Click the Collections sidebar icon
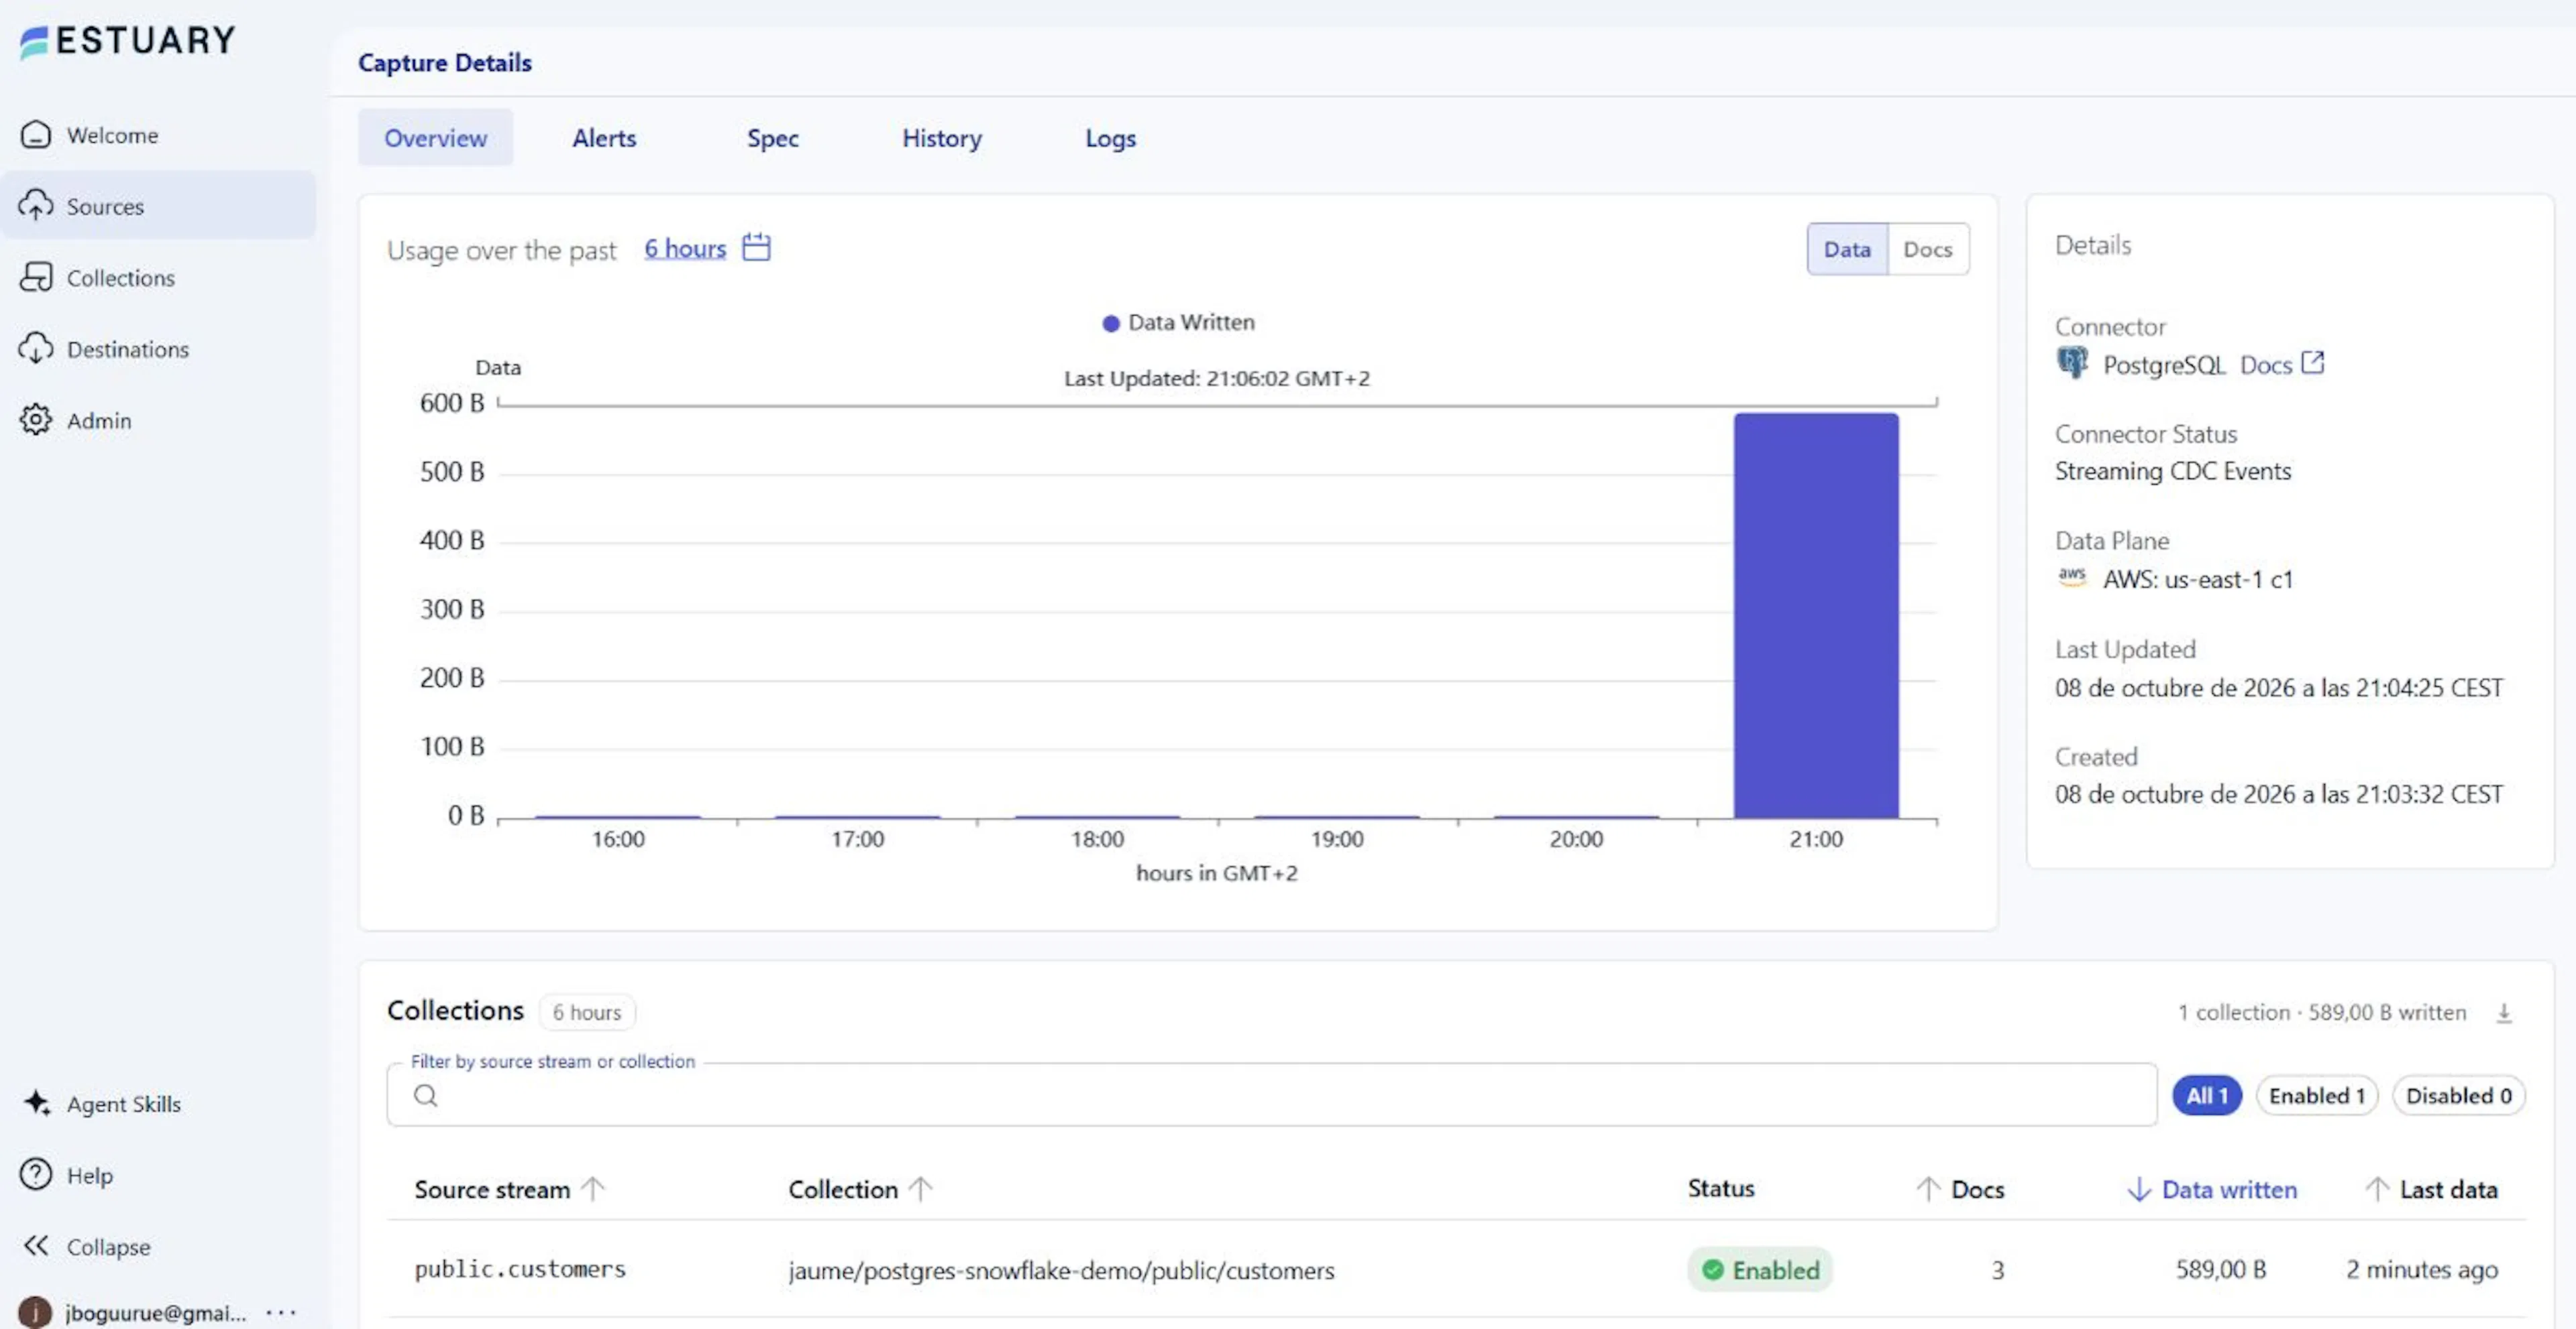This screenshot has width=2576, height=1329. pos(36,277)
